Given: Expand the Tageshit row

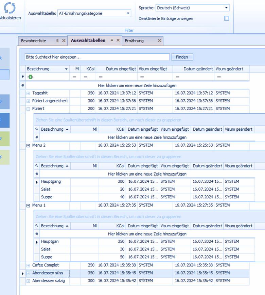Looking at the screenshot, I should [x=28, y=93].
